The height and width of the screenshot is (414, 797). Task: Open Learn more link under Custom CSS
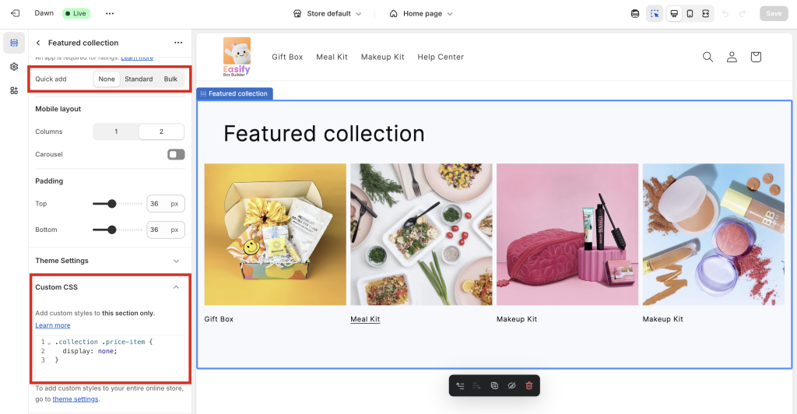click(x=53, y=325)
